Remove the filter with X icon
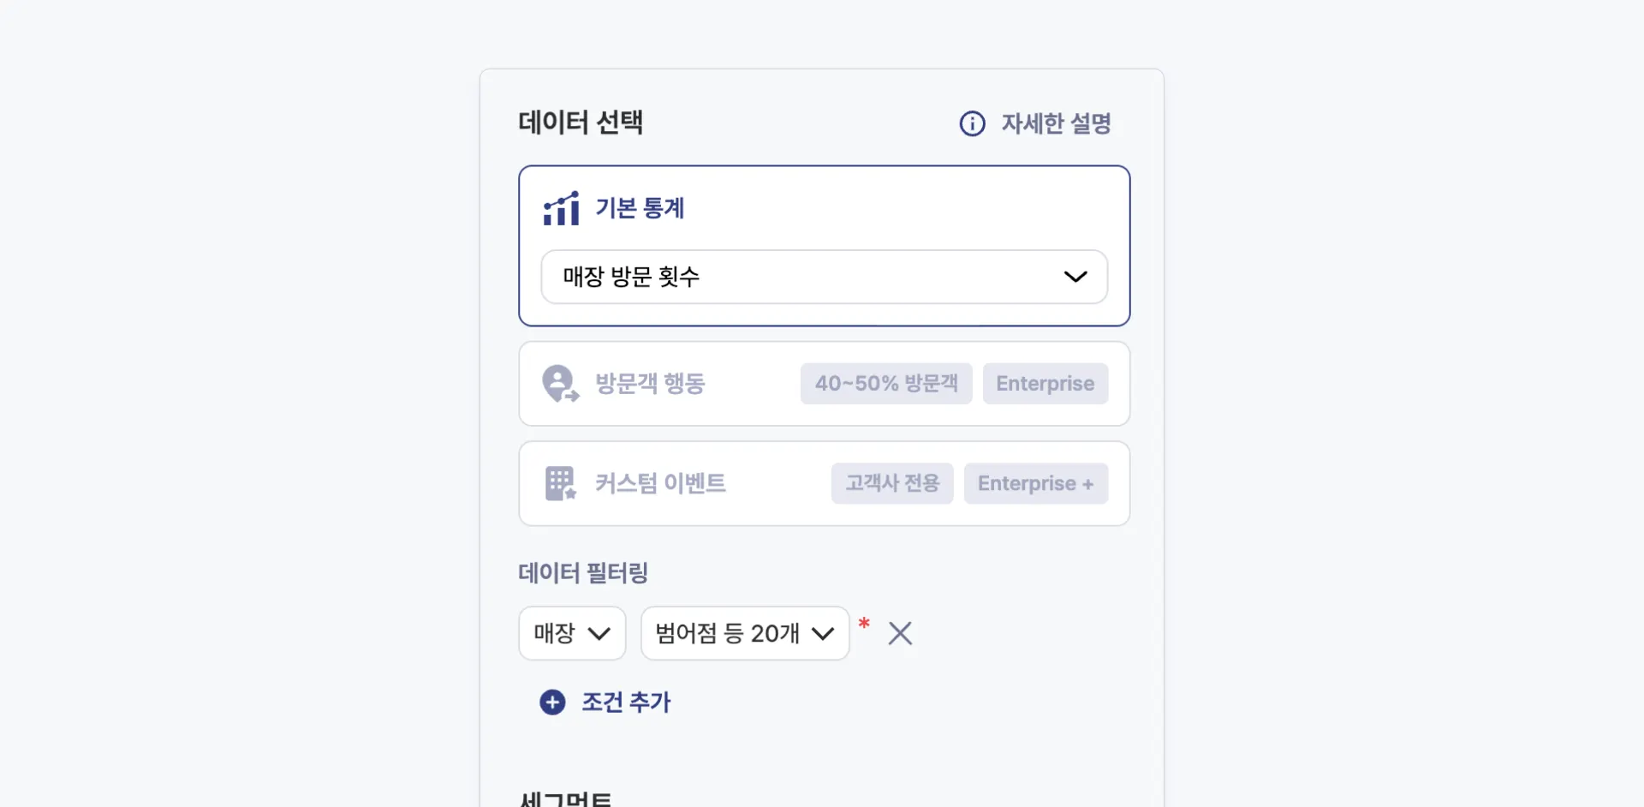This screenshot has height=807, width=1644. pyautogui.click(x=900, y=633)
